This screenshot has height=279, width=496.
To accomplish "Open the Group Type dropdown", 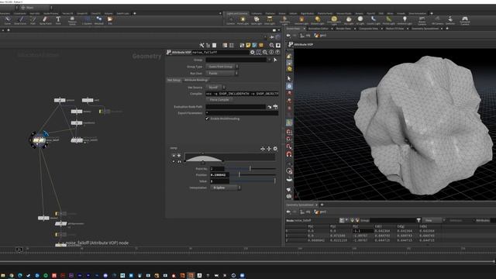I will [x=222, y=67].
